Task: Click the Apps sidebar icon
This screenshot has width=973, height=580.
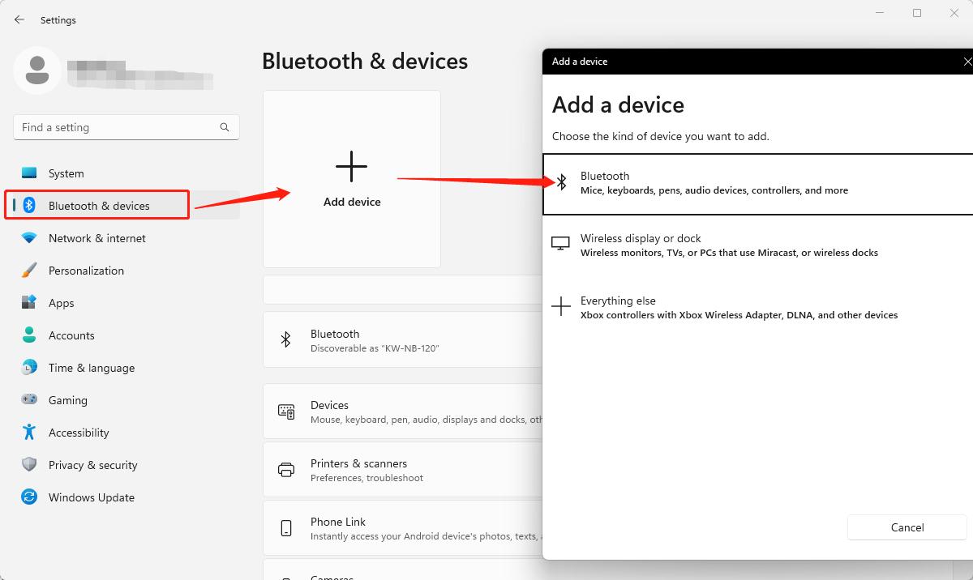Action: click(x=29, y=303)
